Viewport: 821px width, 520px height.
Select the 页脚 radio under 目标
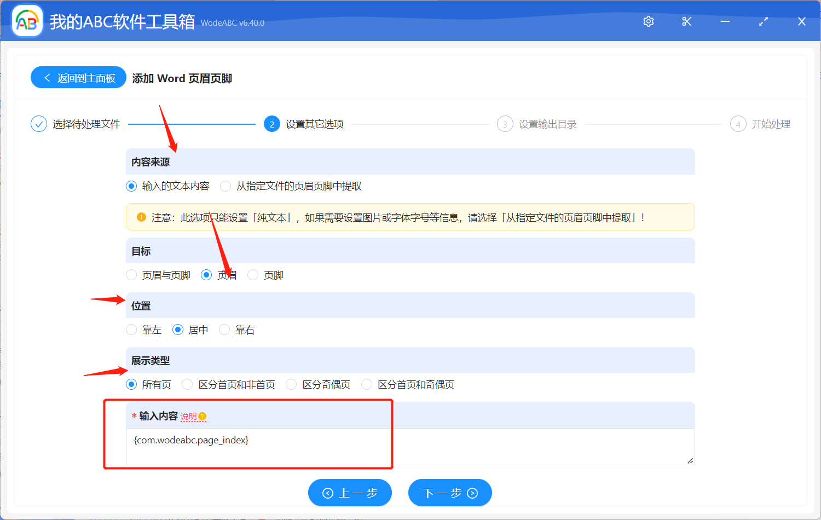pyautogui.click(x=252, y=275)
